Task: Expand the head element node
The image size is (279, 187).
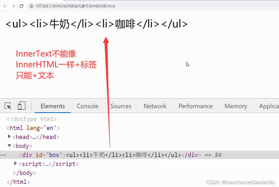Action: [x=9, y=137]
